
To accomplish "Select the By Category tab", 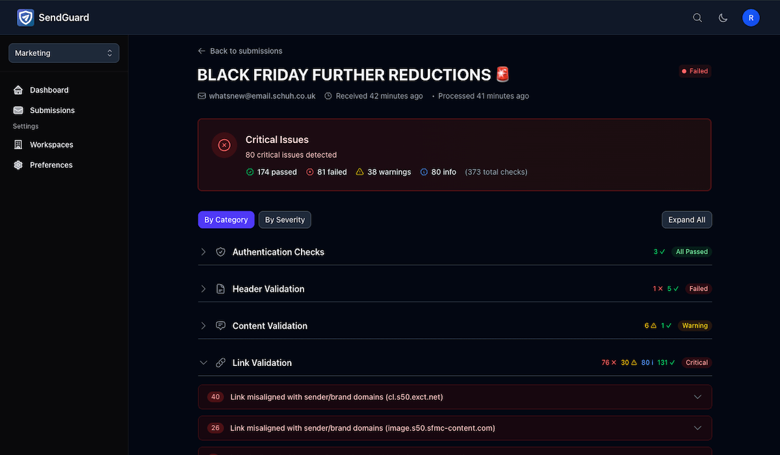I will click(226, 220).
